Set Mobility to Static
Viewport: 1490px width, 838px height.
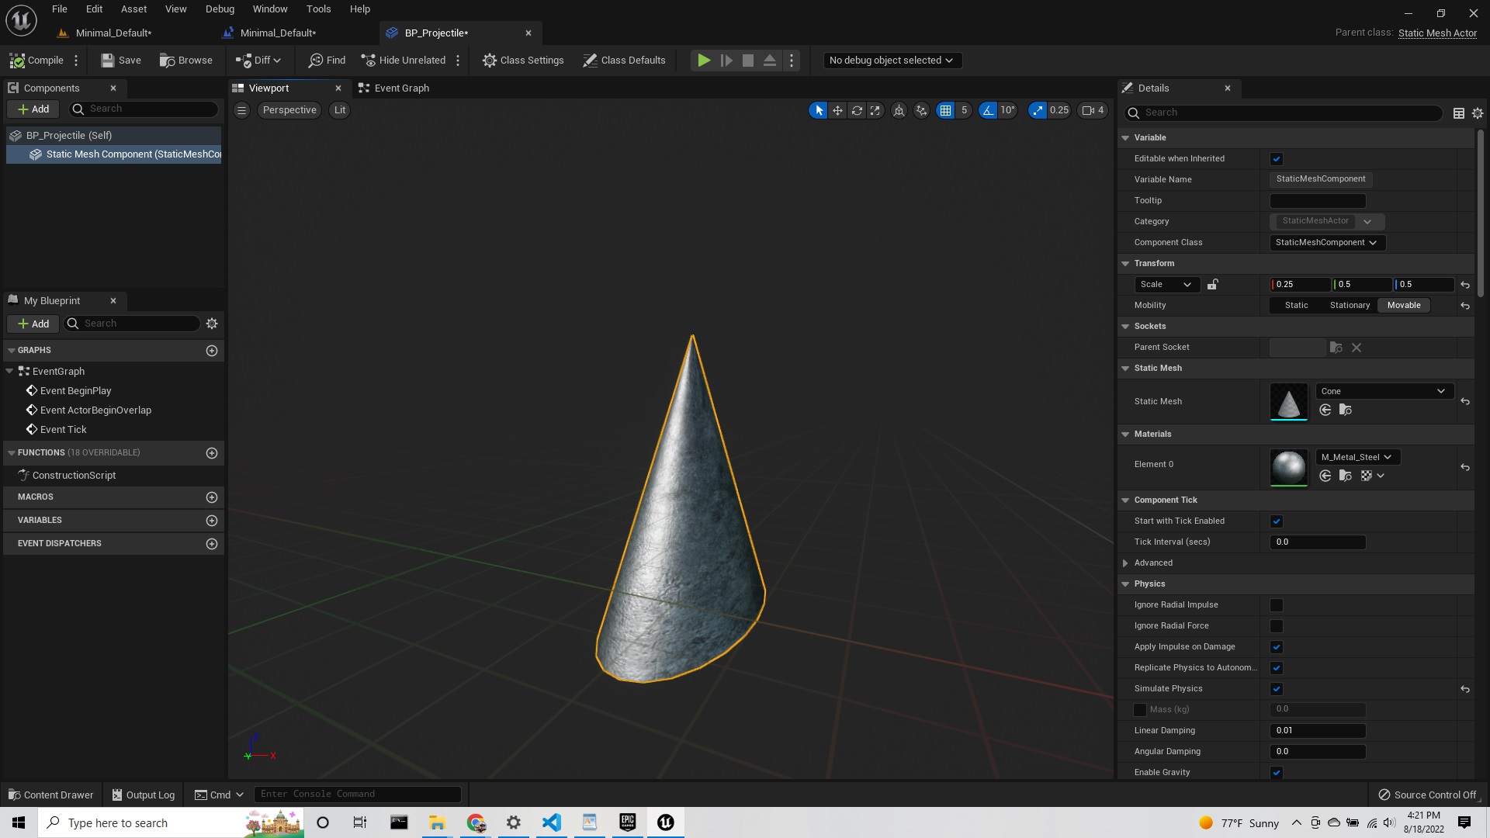(x=1295, y=305)
